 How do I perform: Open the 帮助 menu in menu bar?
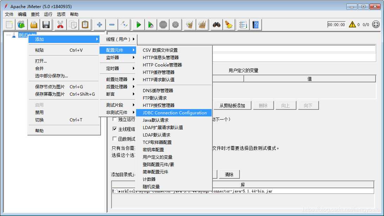point(74,14)
